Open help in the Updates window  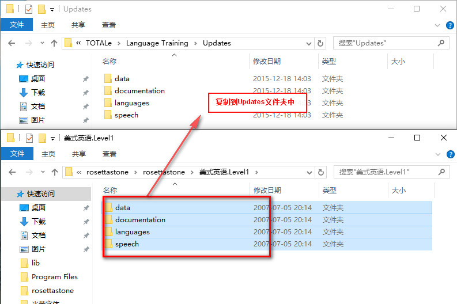(x=450, y=25)
